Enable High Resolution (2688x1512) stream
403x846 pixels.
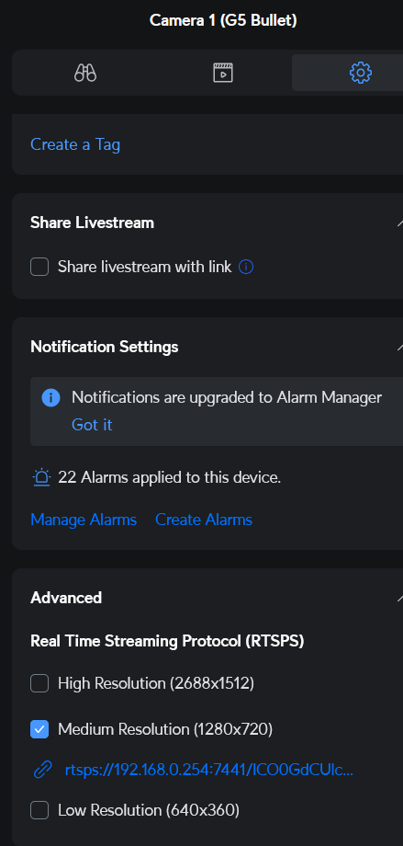tap(39, 683)
